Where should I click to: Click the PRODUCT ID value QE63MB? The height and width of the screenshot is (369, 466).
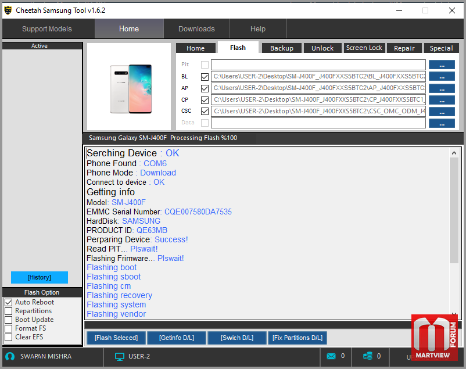[152, 231]
